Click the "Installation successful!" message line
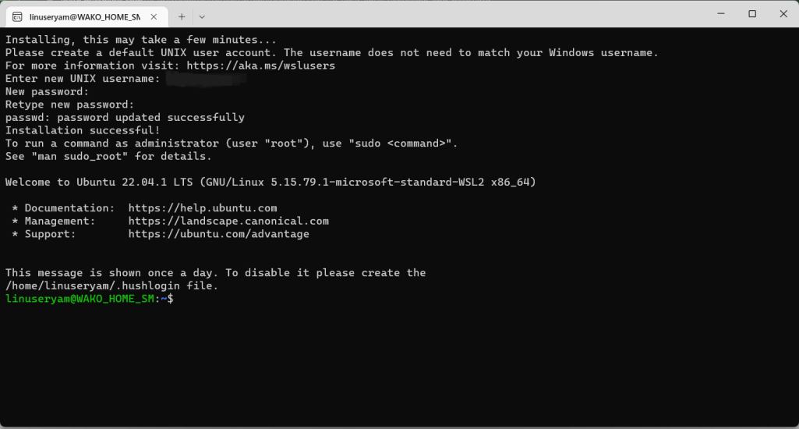The width and height of the screenshot is (799, 429). coord(83,130)
